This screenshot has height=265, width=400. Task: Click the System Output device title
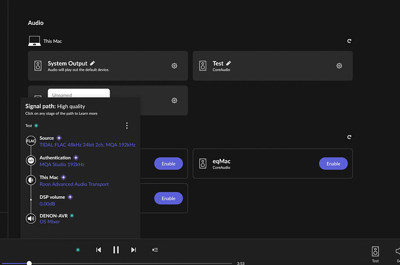[x=68, y=63]
